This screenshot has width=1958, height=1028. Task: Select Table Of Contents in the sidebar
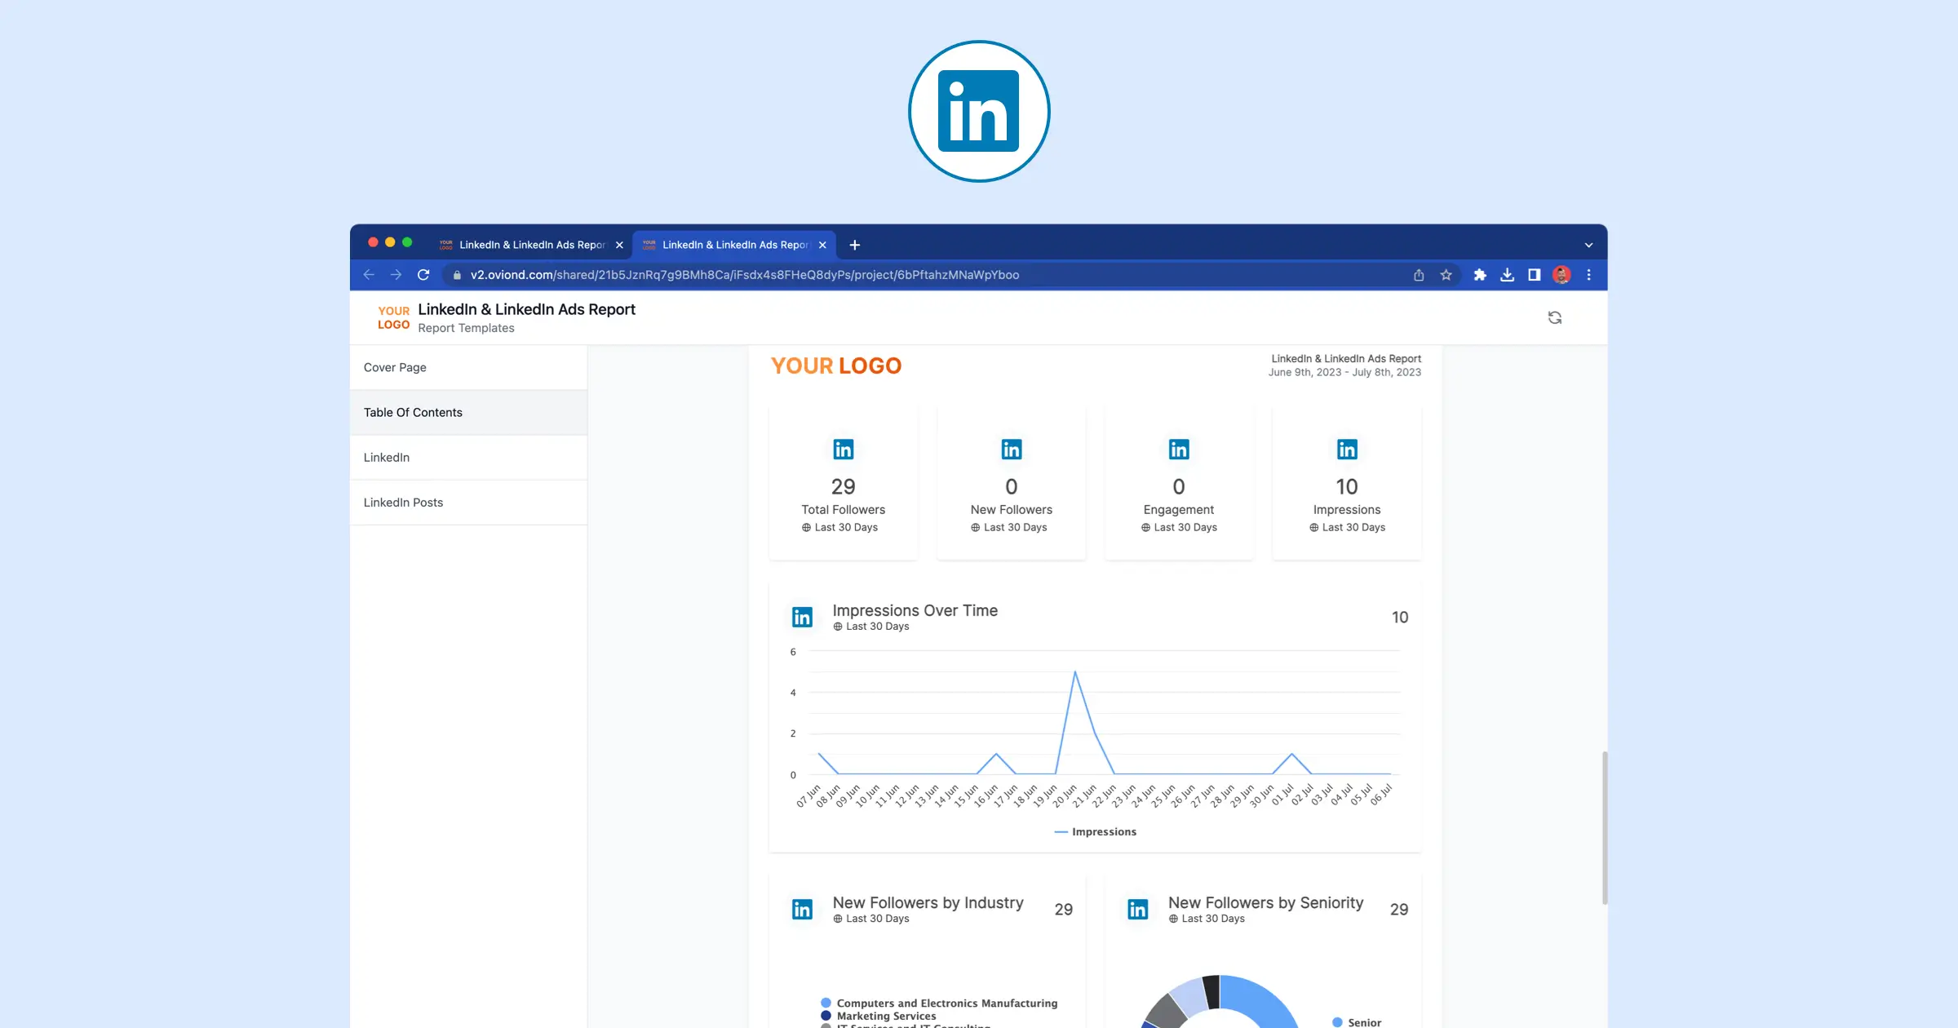click(x=468, y=413)
